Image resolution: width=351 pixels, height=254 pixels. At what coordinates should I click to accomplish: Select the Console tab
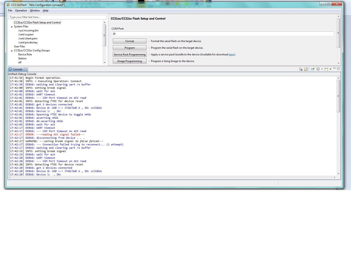tap(17, 69)
